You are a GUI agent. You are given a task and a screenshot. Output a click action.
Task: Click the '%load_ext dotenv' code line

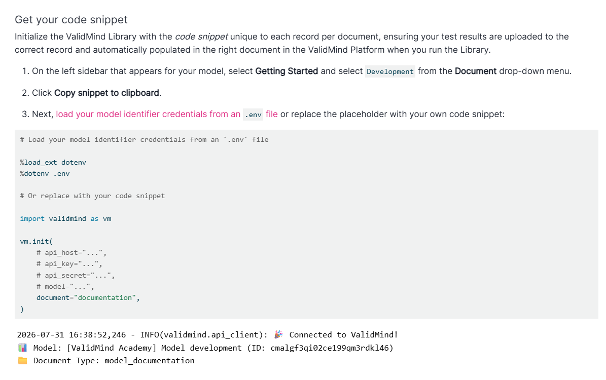coord(53,162)
